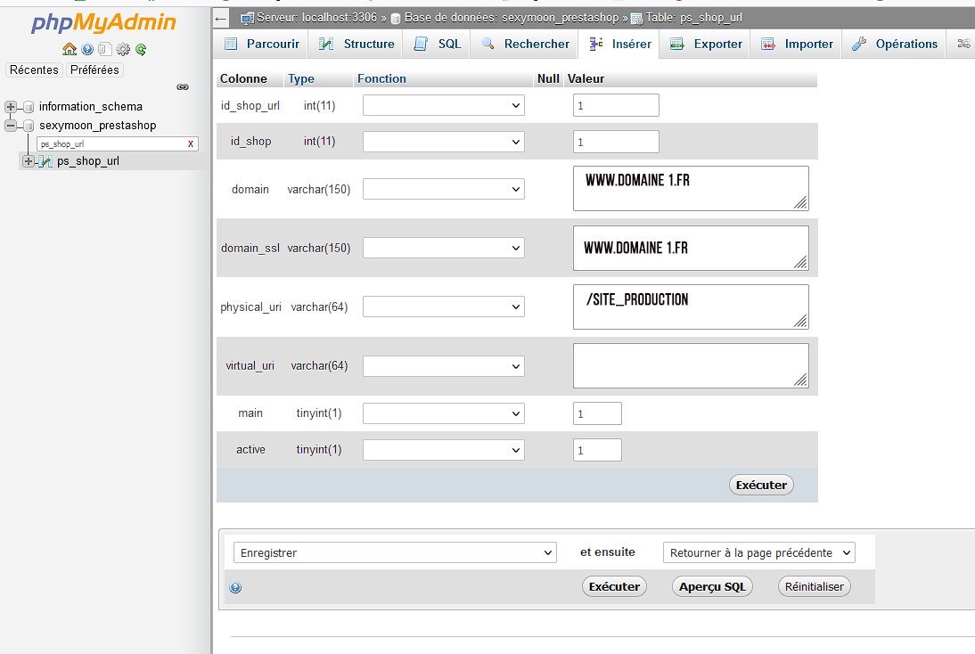Click the left arrow collapse icon in breadcrumb bar

220,19
